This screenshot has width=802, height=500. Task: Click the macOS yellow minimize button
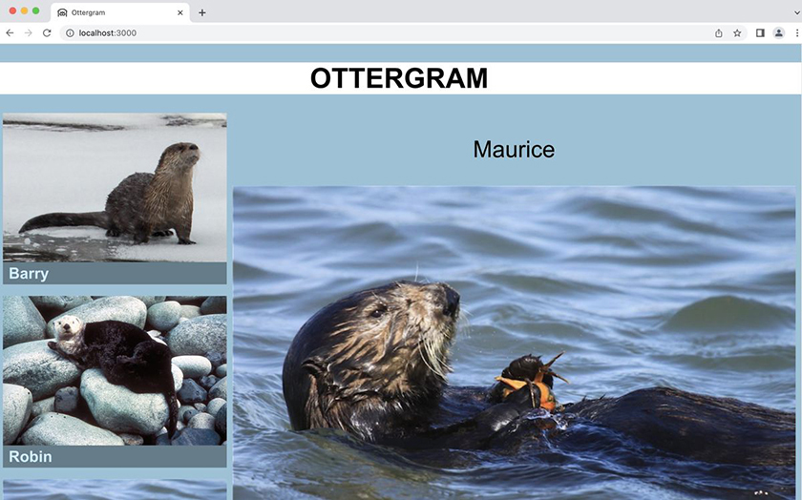coord(24,10)
